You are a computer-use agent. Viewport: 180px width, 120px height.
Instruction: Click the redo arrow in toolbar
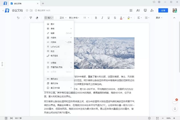pyautogui.click(x=24, y=18)
